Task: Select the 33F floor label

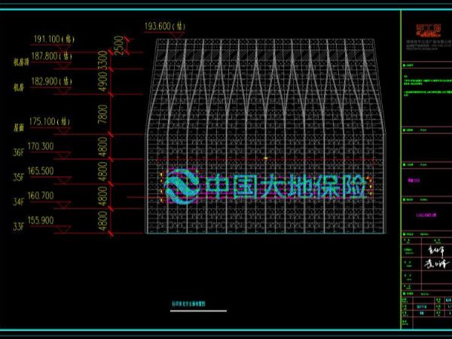Action: [18, 227]
